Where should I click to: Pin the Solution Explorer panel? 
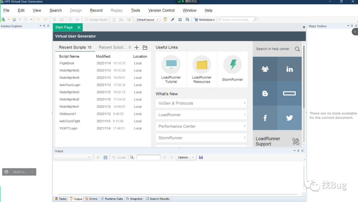tap(44, 26)
